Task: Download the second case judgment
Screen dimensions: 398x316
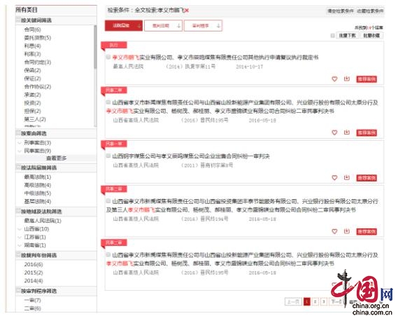Action: (347, 132)
